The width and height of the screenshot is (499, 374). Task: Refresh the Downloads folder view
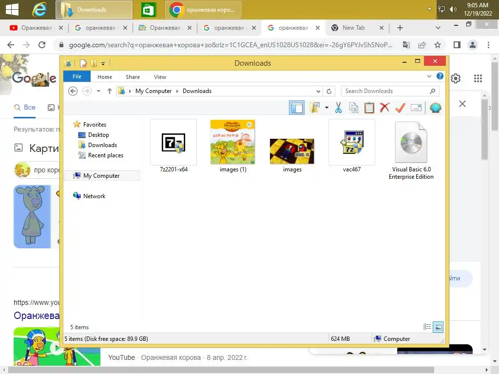329,91
